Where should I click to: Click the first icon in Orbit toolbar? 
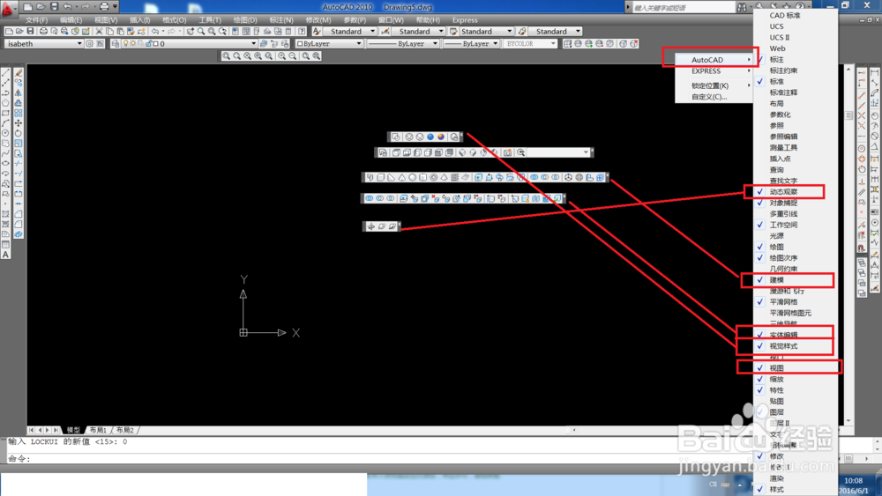tap(371, 226)
